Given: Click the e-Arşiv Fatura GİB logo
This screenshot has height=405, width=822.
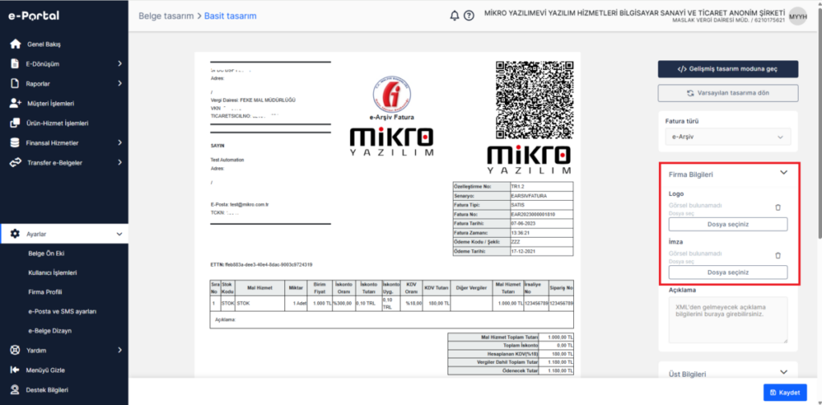Looking at the screenshot, I should (392, 96).
